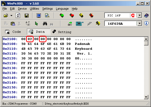Switch to the Setting tab

coord(62,32)
